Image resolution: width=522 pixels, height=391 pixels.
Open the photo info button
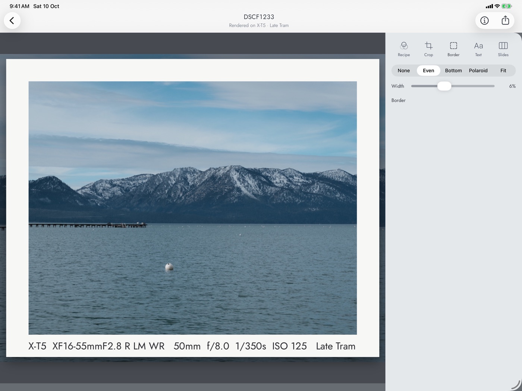tap(484, 20)
